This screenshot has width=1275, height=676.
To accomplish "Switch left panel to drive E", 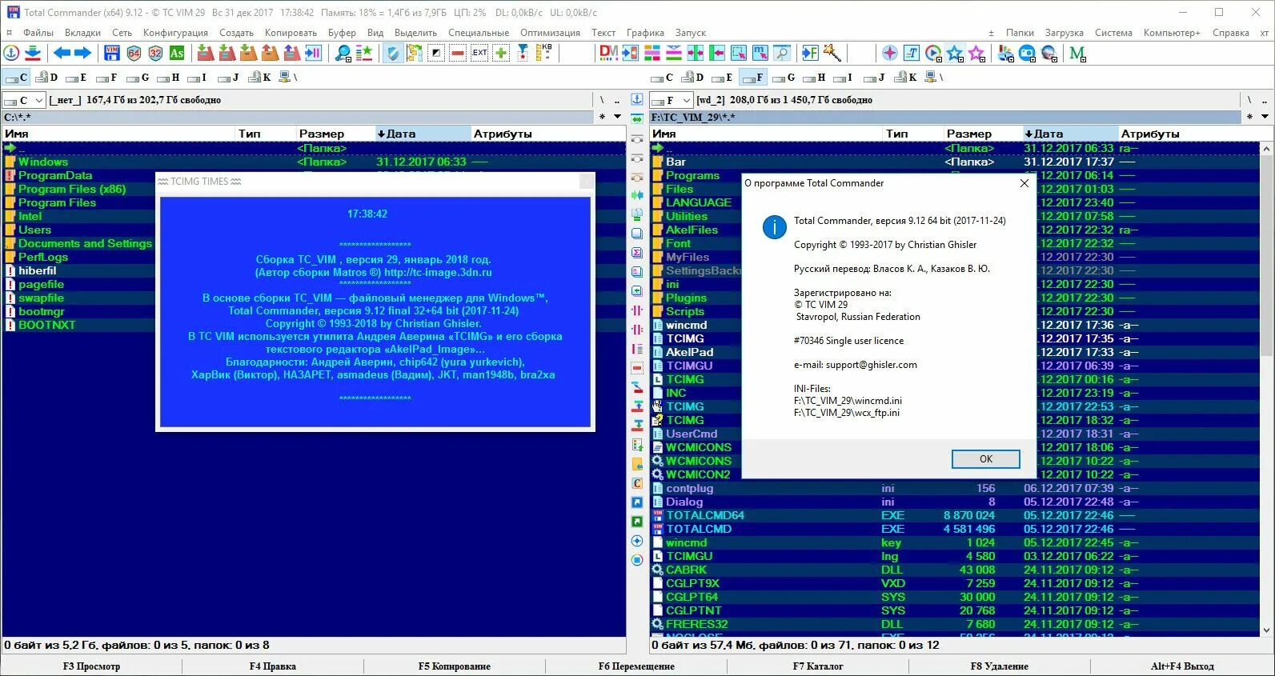I will click(77, 78).
